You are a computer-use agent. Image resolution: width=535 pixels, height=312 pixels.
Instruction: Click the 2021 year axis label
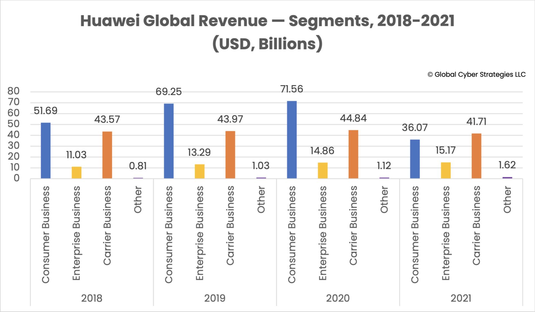tap(461, 298)
